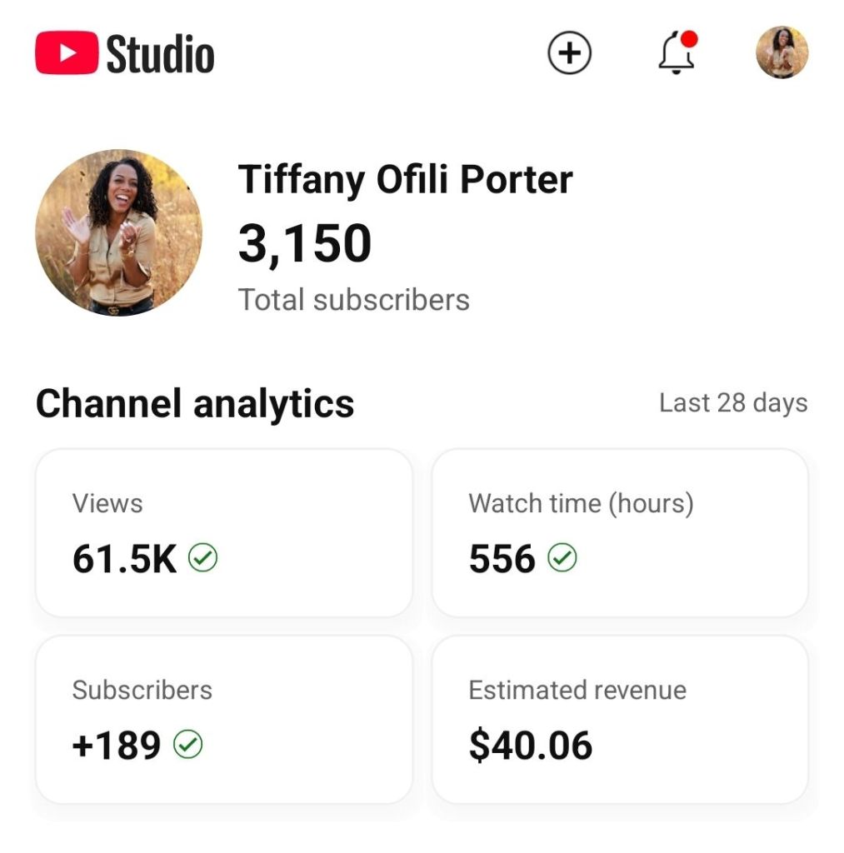Click the YouTube Studio logo
This screenshot has height=853, width=844.
(125, 53)
